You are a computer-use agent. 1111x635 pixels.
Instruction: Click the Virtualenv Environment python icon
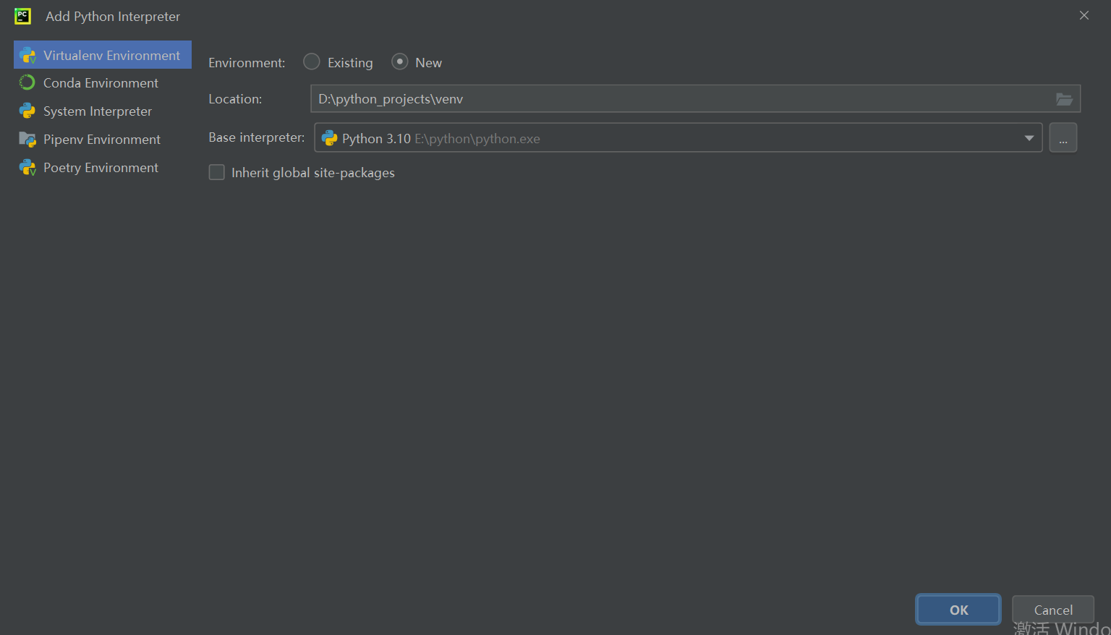click(27, 55)
